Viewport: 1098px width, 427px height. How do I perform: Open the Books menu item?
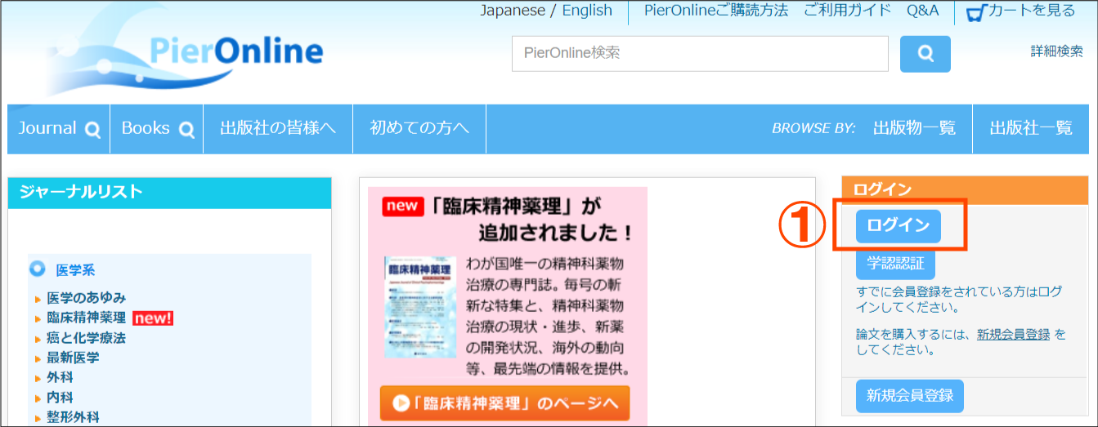coord(146,128)
